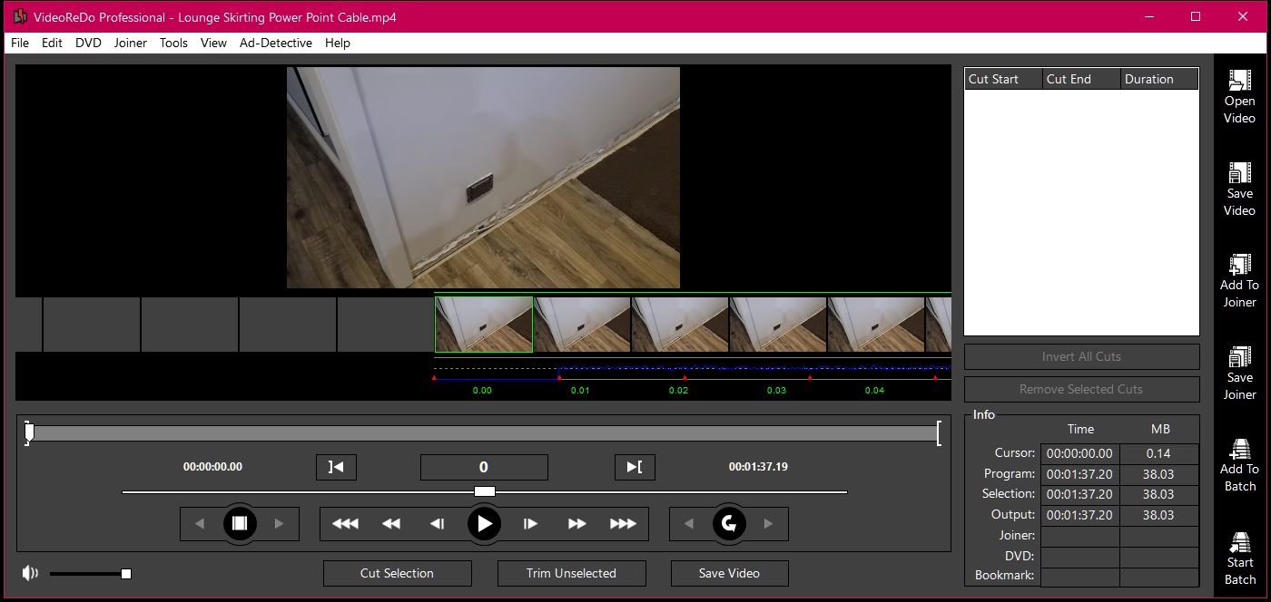Mute audio via speaker icon
Screen dimensions: 1271x602
click(31, 573)
